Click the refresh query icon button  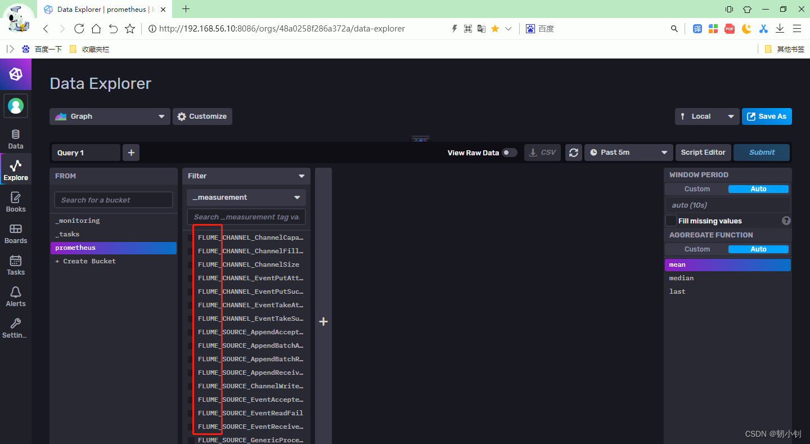pyautogui.click(x=573, y=153)
